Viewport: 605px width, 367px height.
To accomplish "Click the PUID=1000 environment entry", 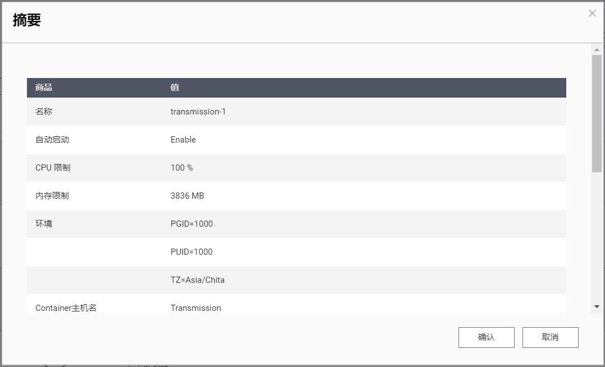I will tap(191, 252).
